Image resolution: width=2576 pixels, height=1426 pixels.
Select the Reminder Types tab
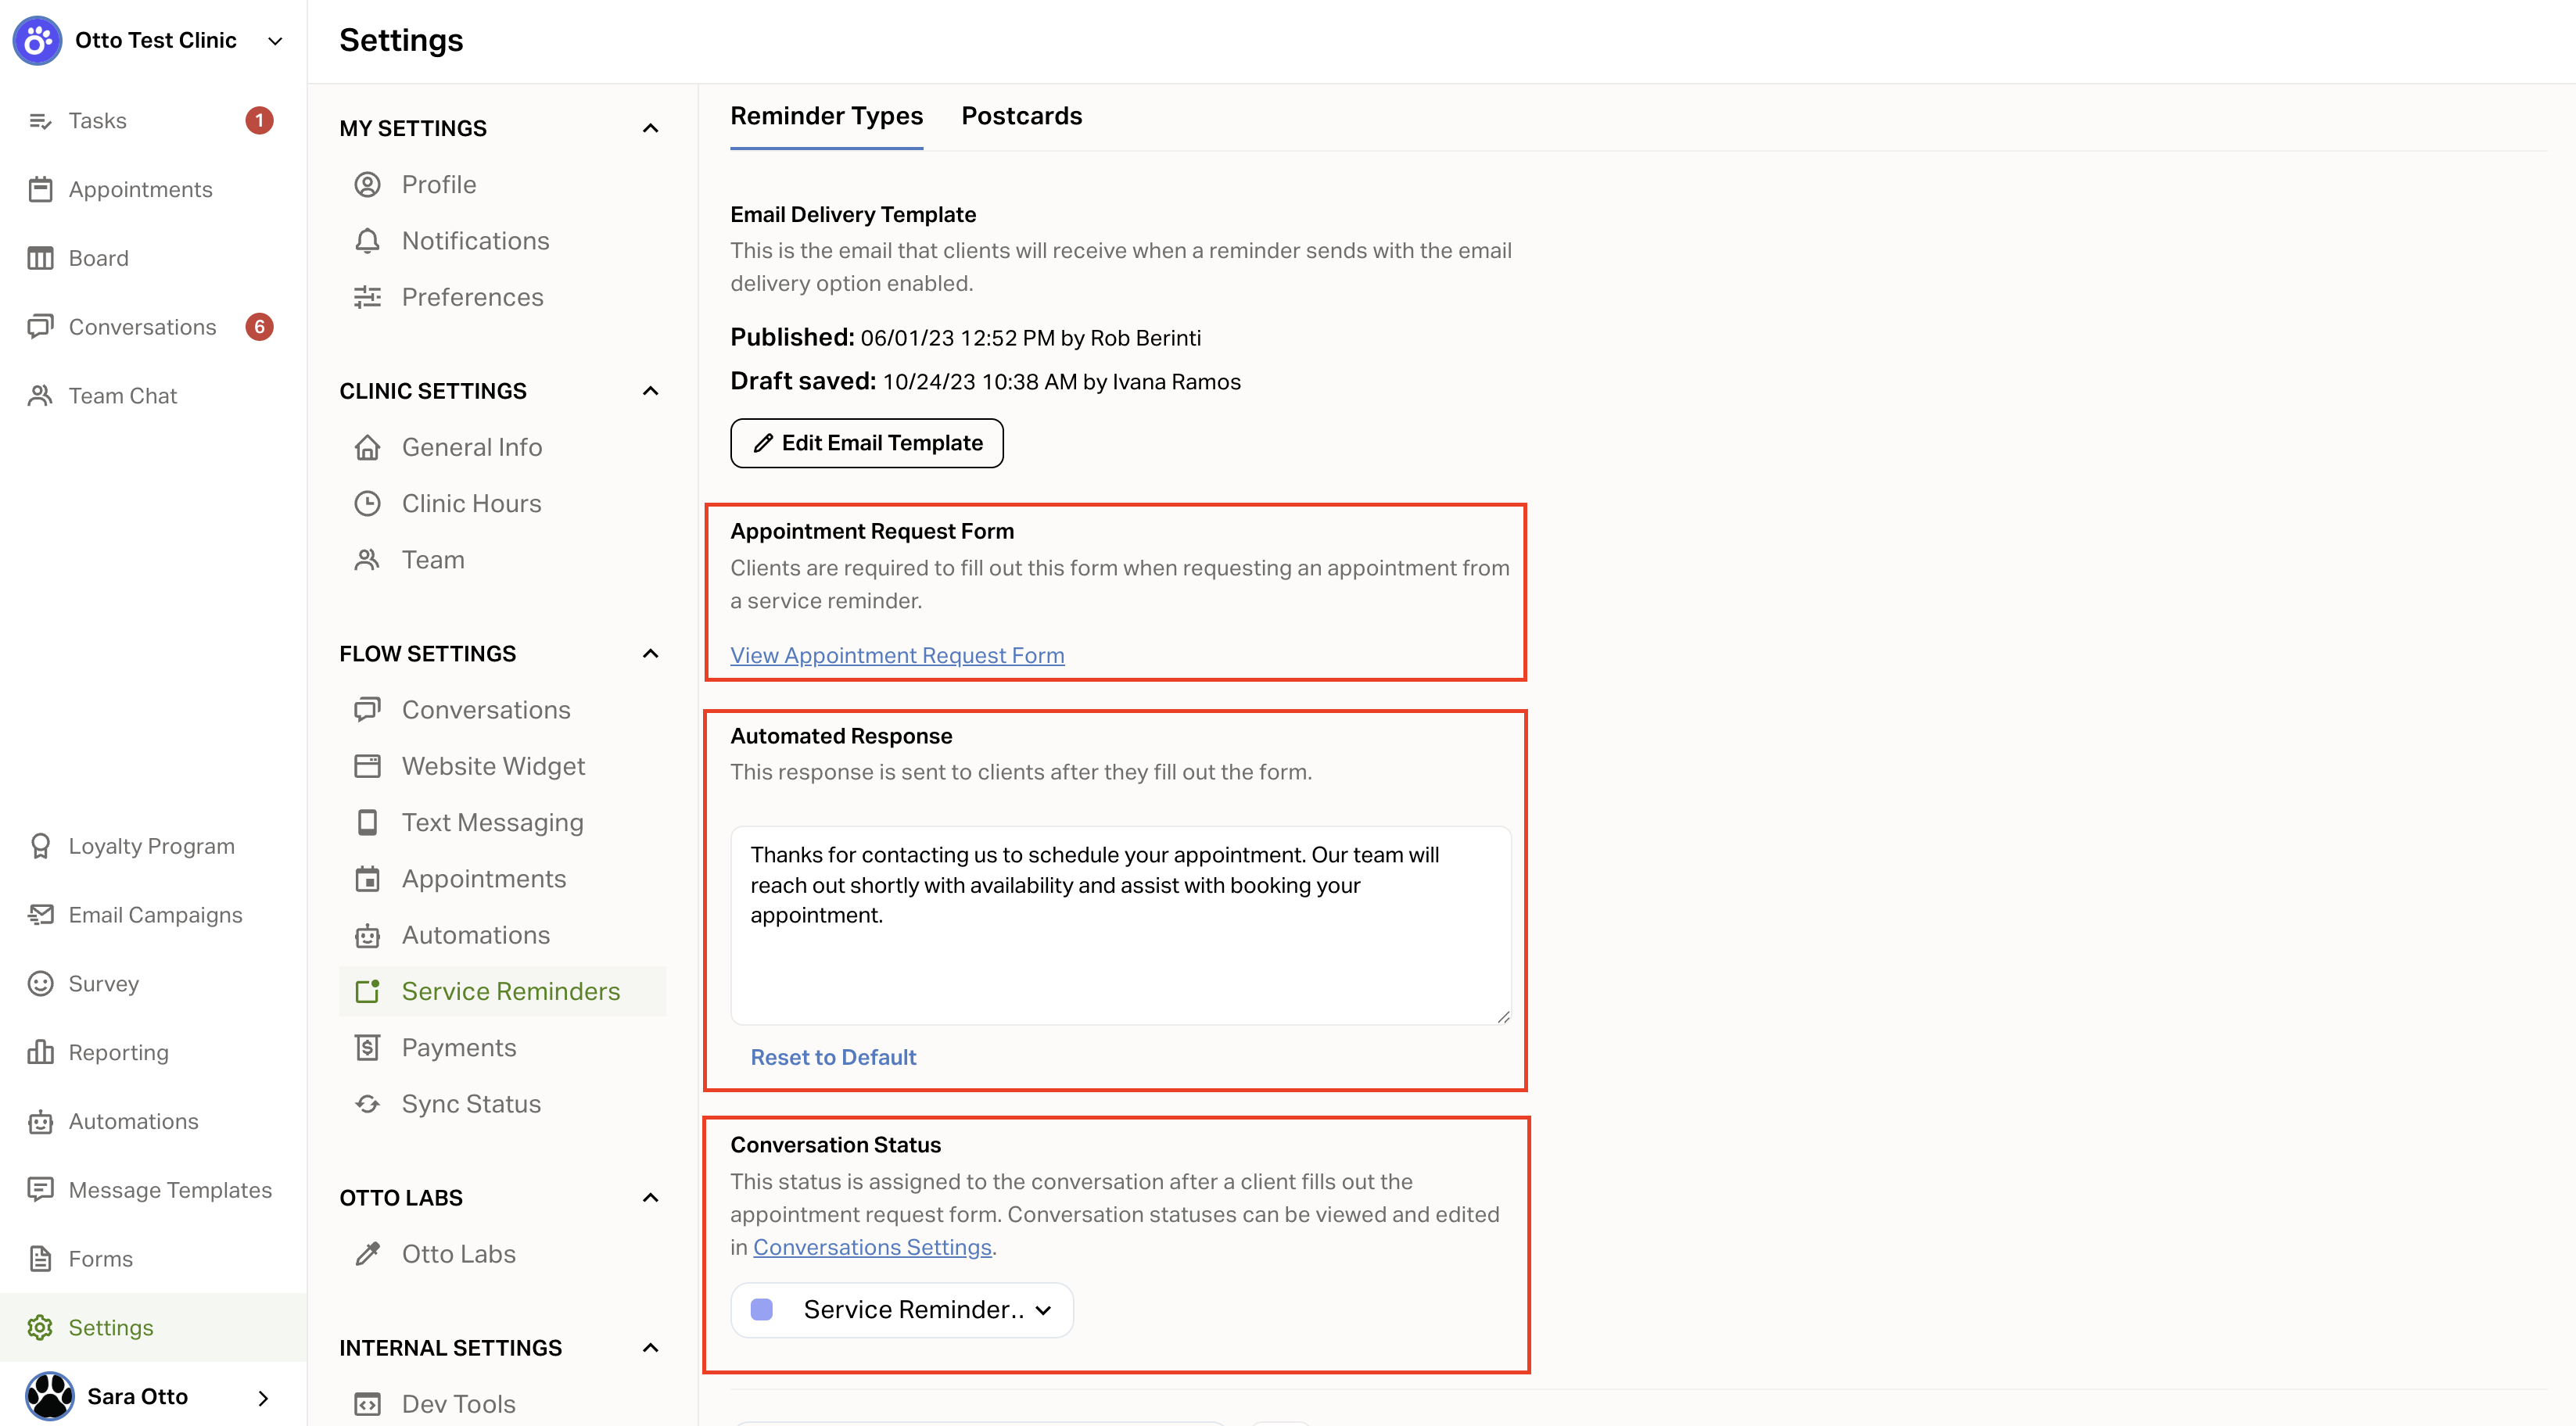[x=826, y=117]
